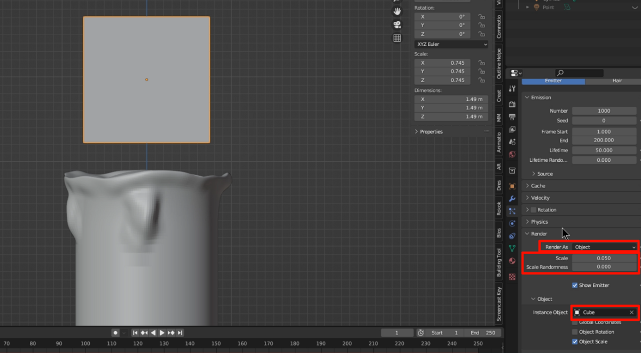The height and width of the screenshot is (353, 641).
Task: Adjust the Render Scale 0.050 slider
Action: (x=605, y=258)
